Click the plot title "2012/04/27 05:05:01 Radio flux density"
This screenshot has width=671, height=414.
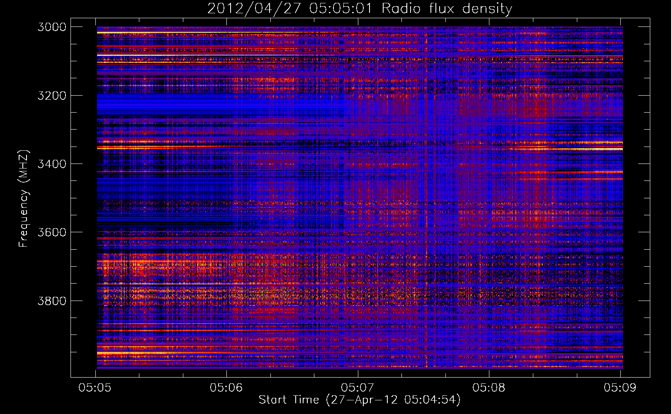click(360, 9)
